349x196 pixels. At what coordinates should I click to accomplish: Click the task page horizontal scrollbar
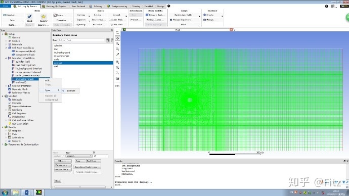pos(80,187)
